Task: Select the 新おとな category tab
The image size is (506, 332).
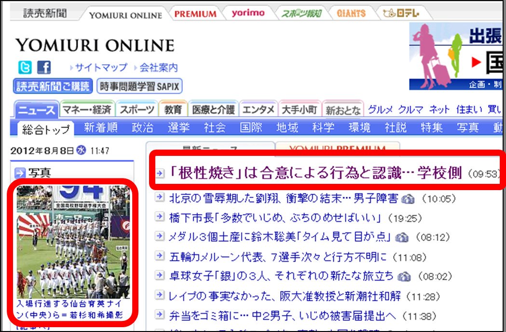Action: point(343,111)
